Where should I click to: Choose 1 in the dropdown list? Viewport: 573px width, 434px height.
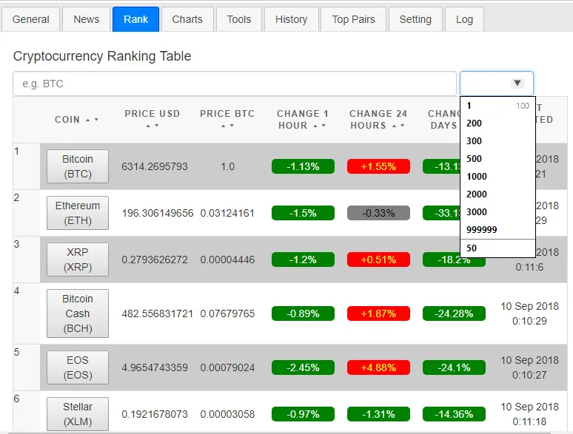(x=497, y=106)
